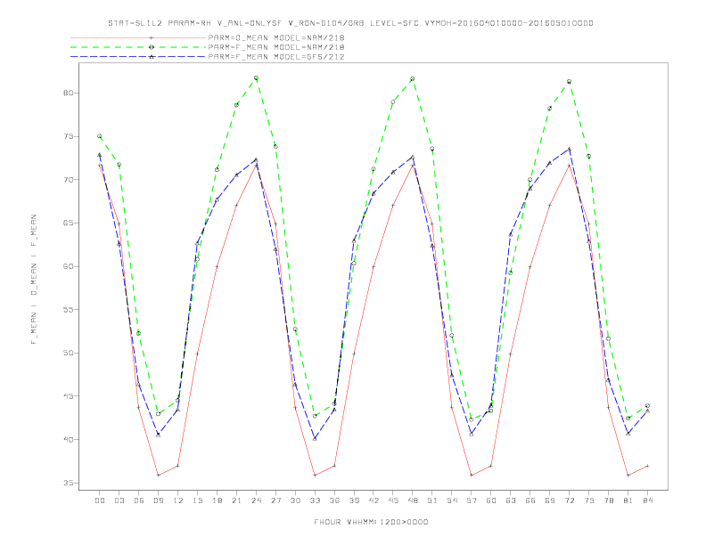Click x-axis tick label 72
The height and width of the screenshot is (545, 706).
click(570, 500)
